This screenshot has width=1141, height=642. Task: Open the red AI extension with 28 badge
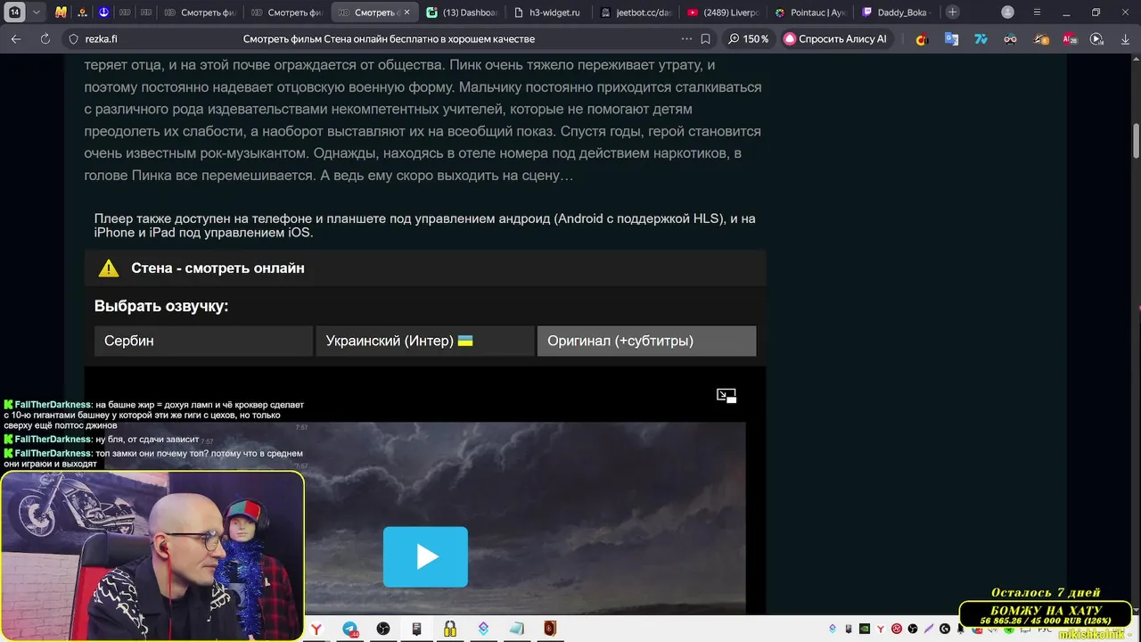1070,39
